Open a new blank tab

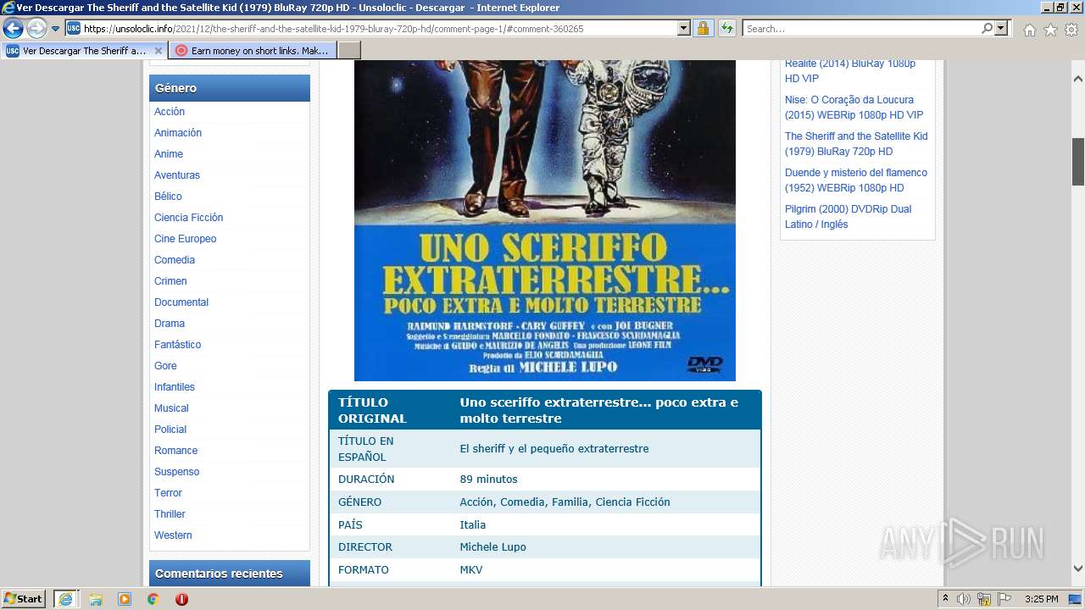[349, 51]
